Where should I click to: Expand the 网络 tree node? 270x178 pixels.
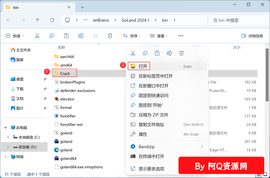click(6, 156)
